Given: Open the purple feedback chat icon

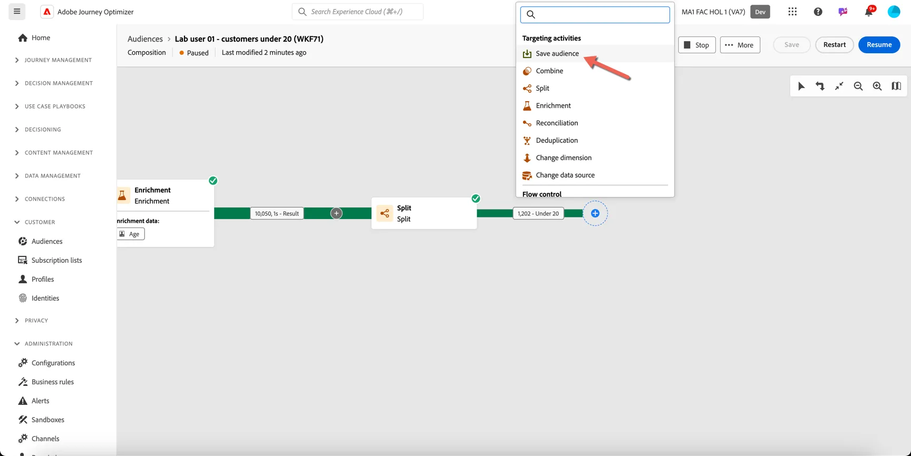Looking at the screenshot, I should point(843,12).
